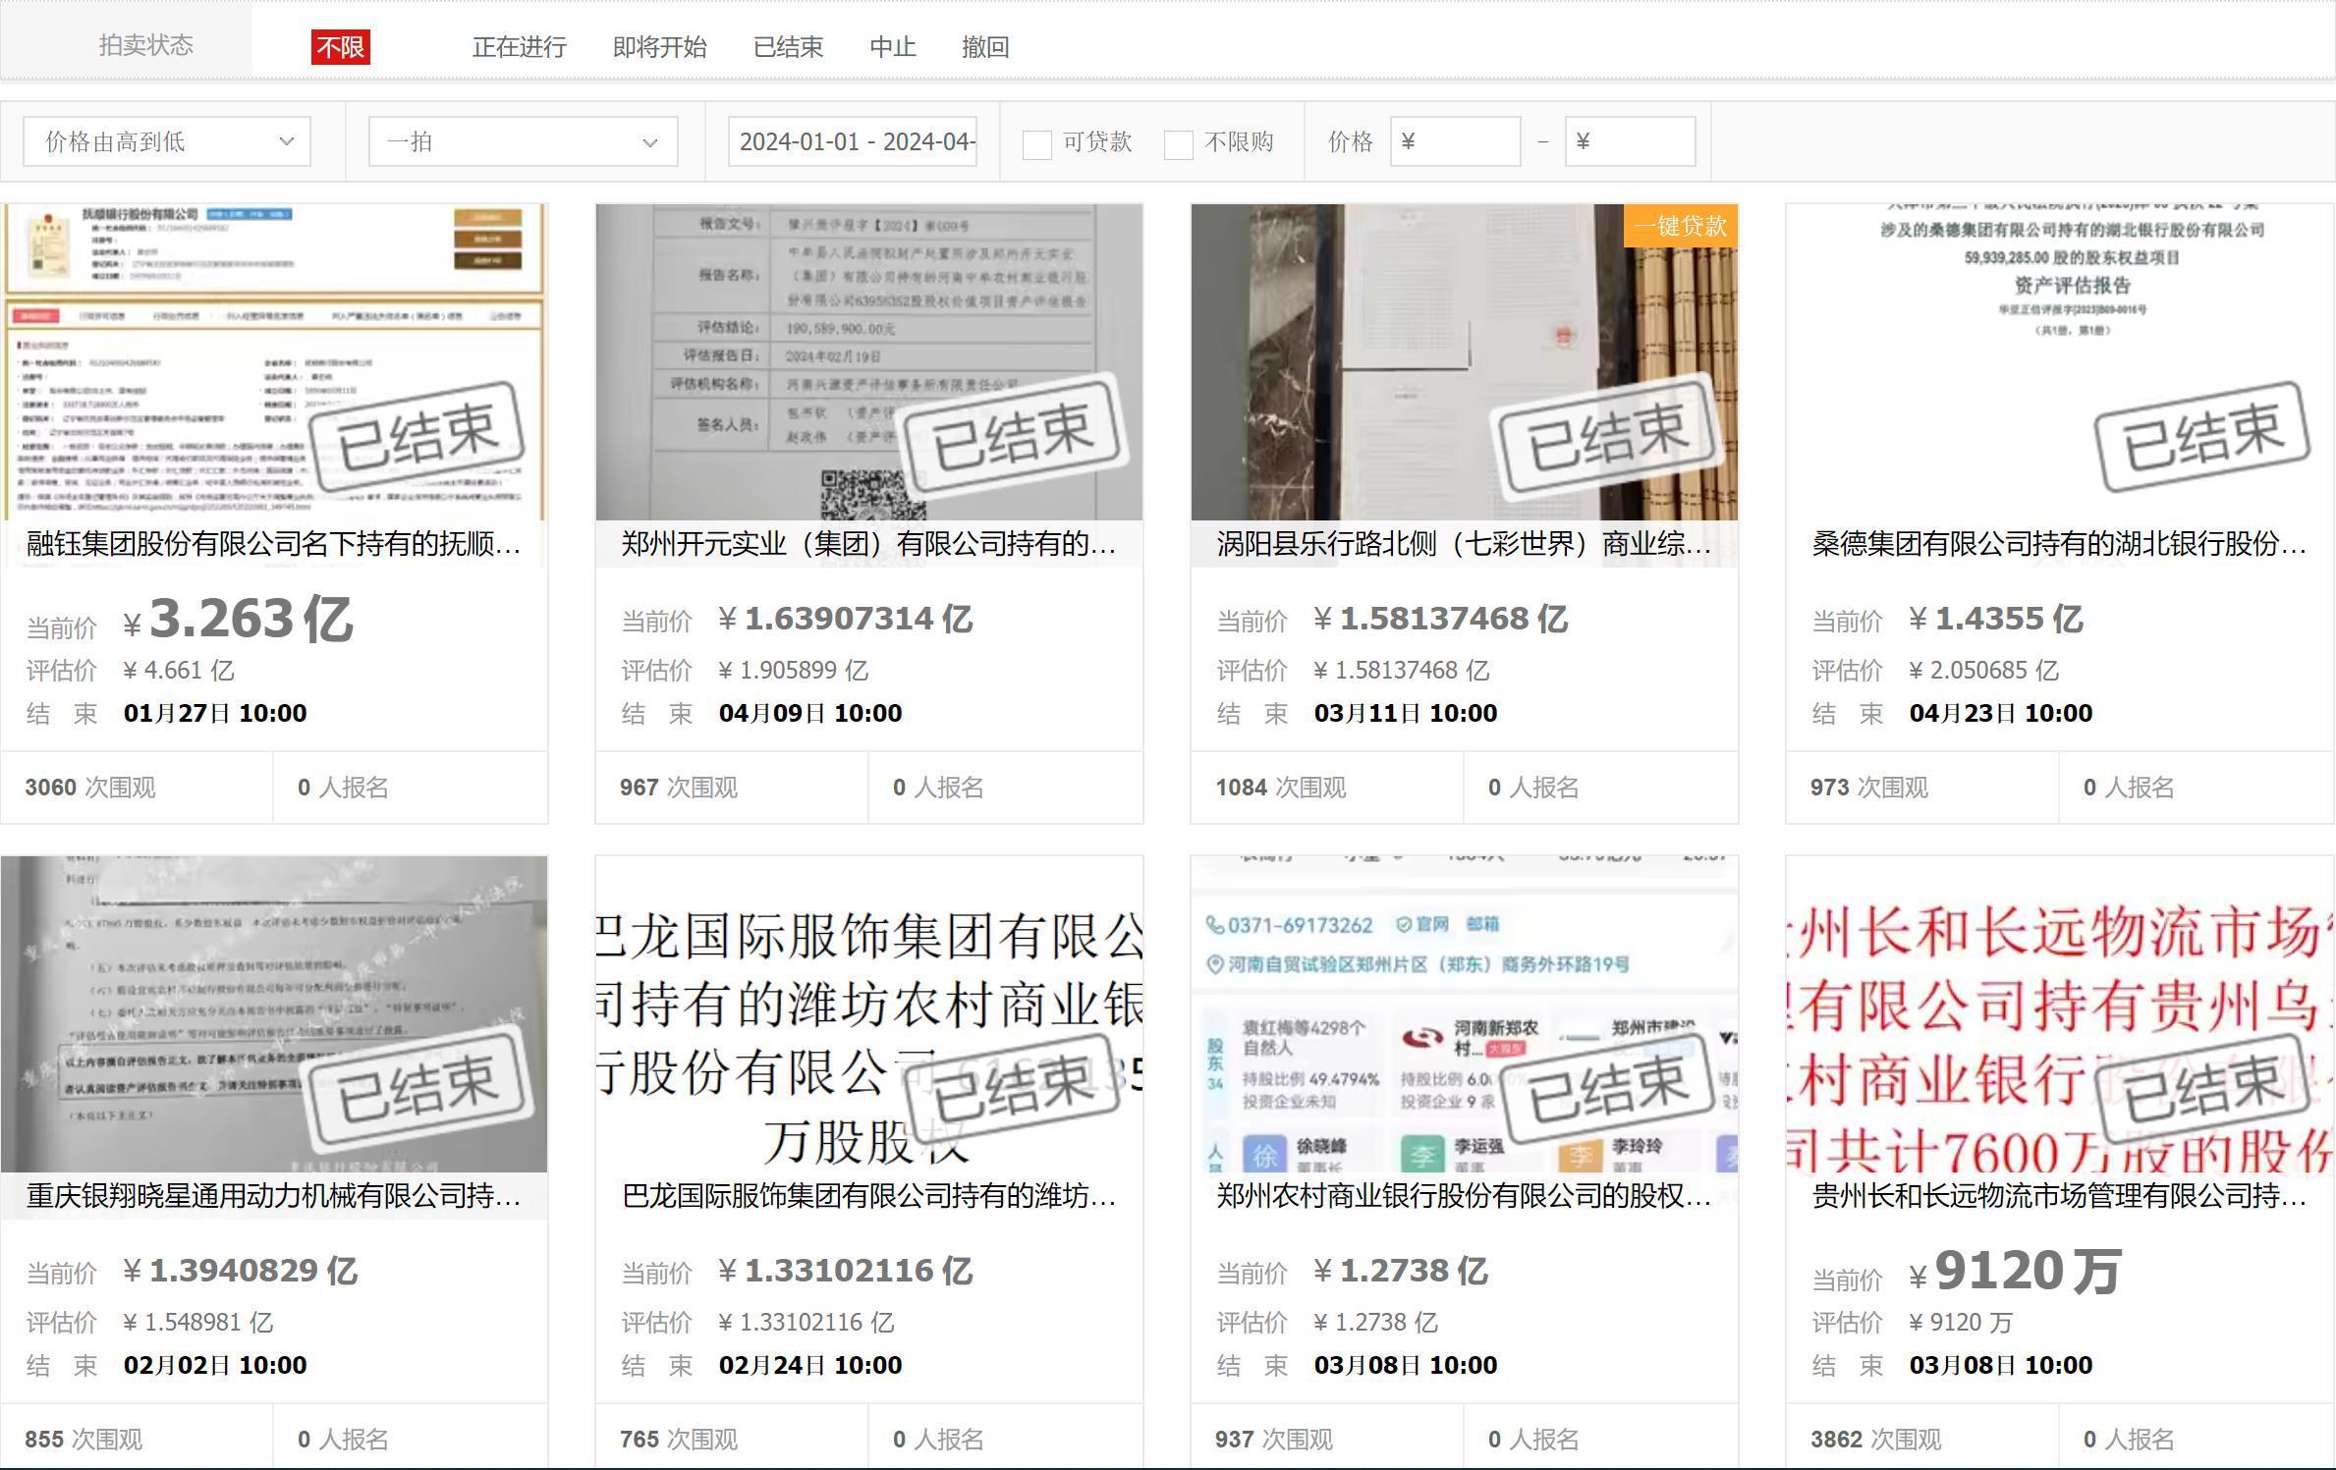Open the date range picker field
Viewport: 2336px width, 1470px height.
point(852,141)
